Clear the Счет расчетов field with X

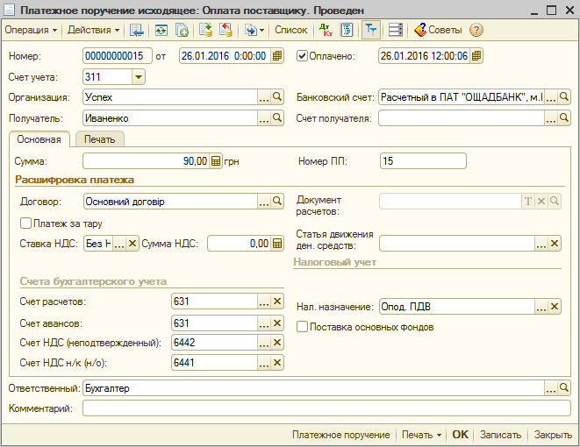278,302
